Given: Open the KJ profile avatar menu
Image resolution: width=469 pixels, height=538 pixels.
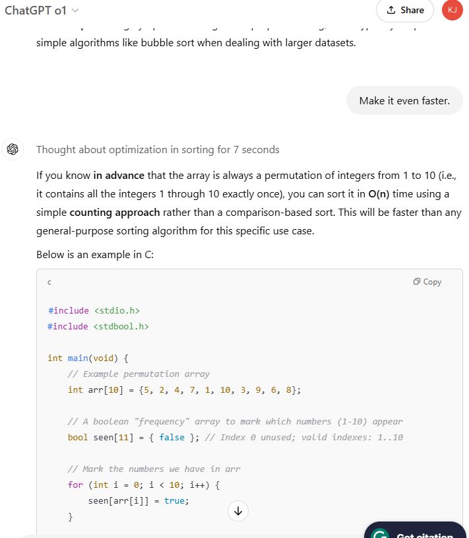Looking at the screenshot, I should click(452, 10).
